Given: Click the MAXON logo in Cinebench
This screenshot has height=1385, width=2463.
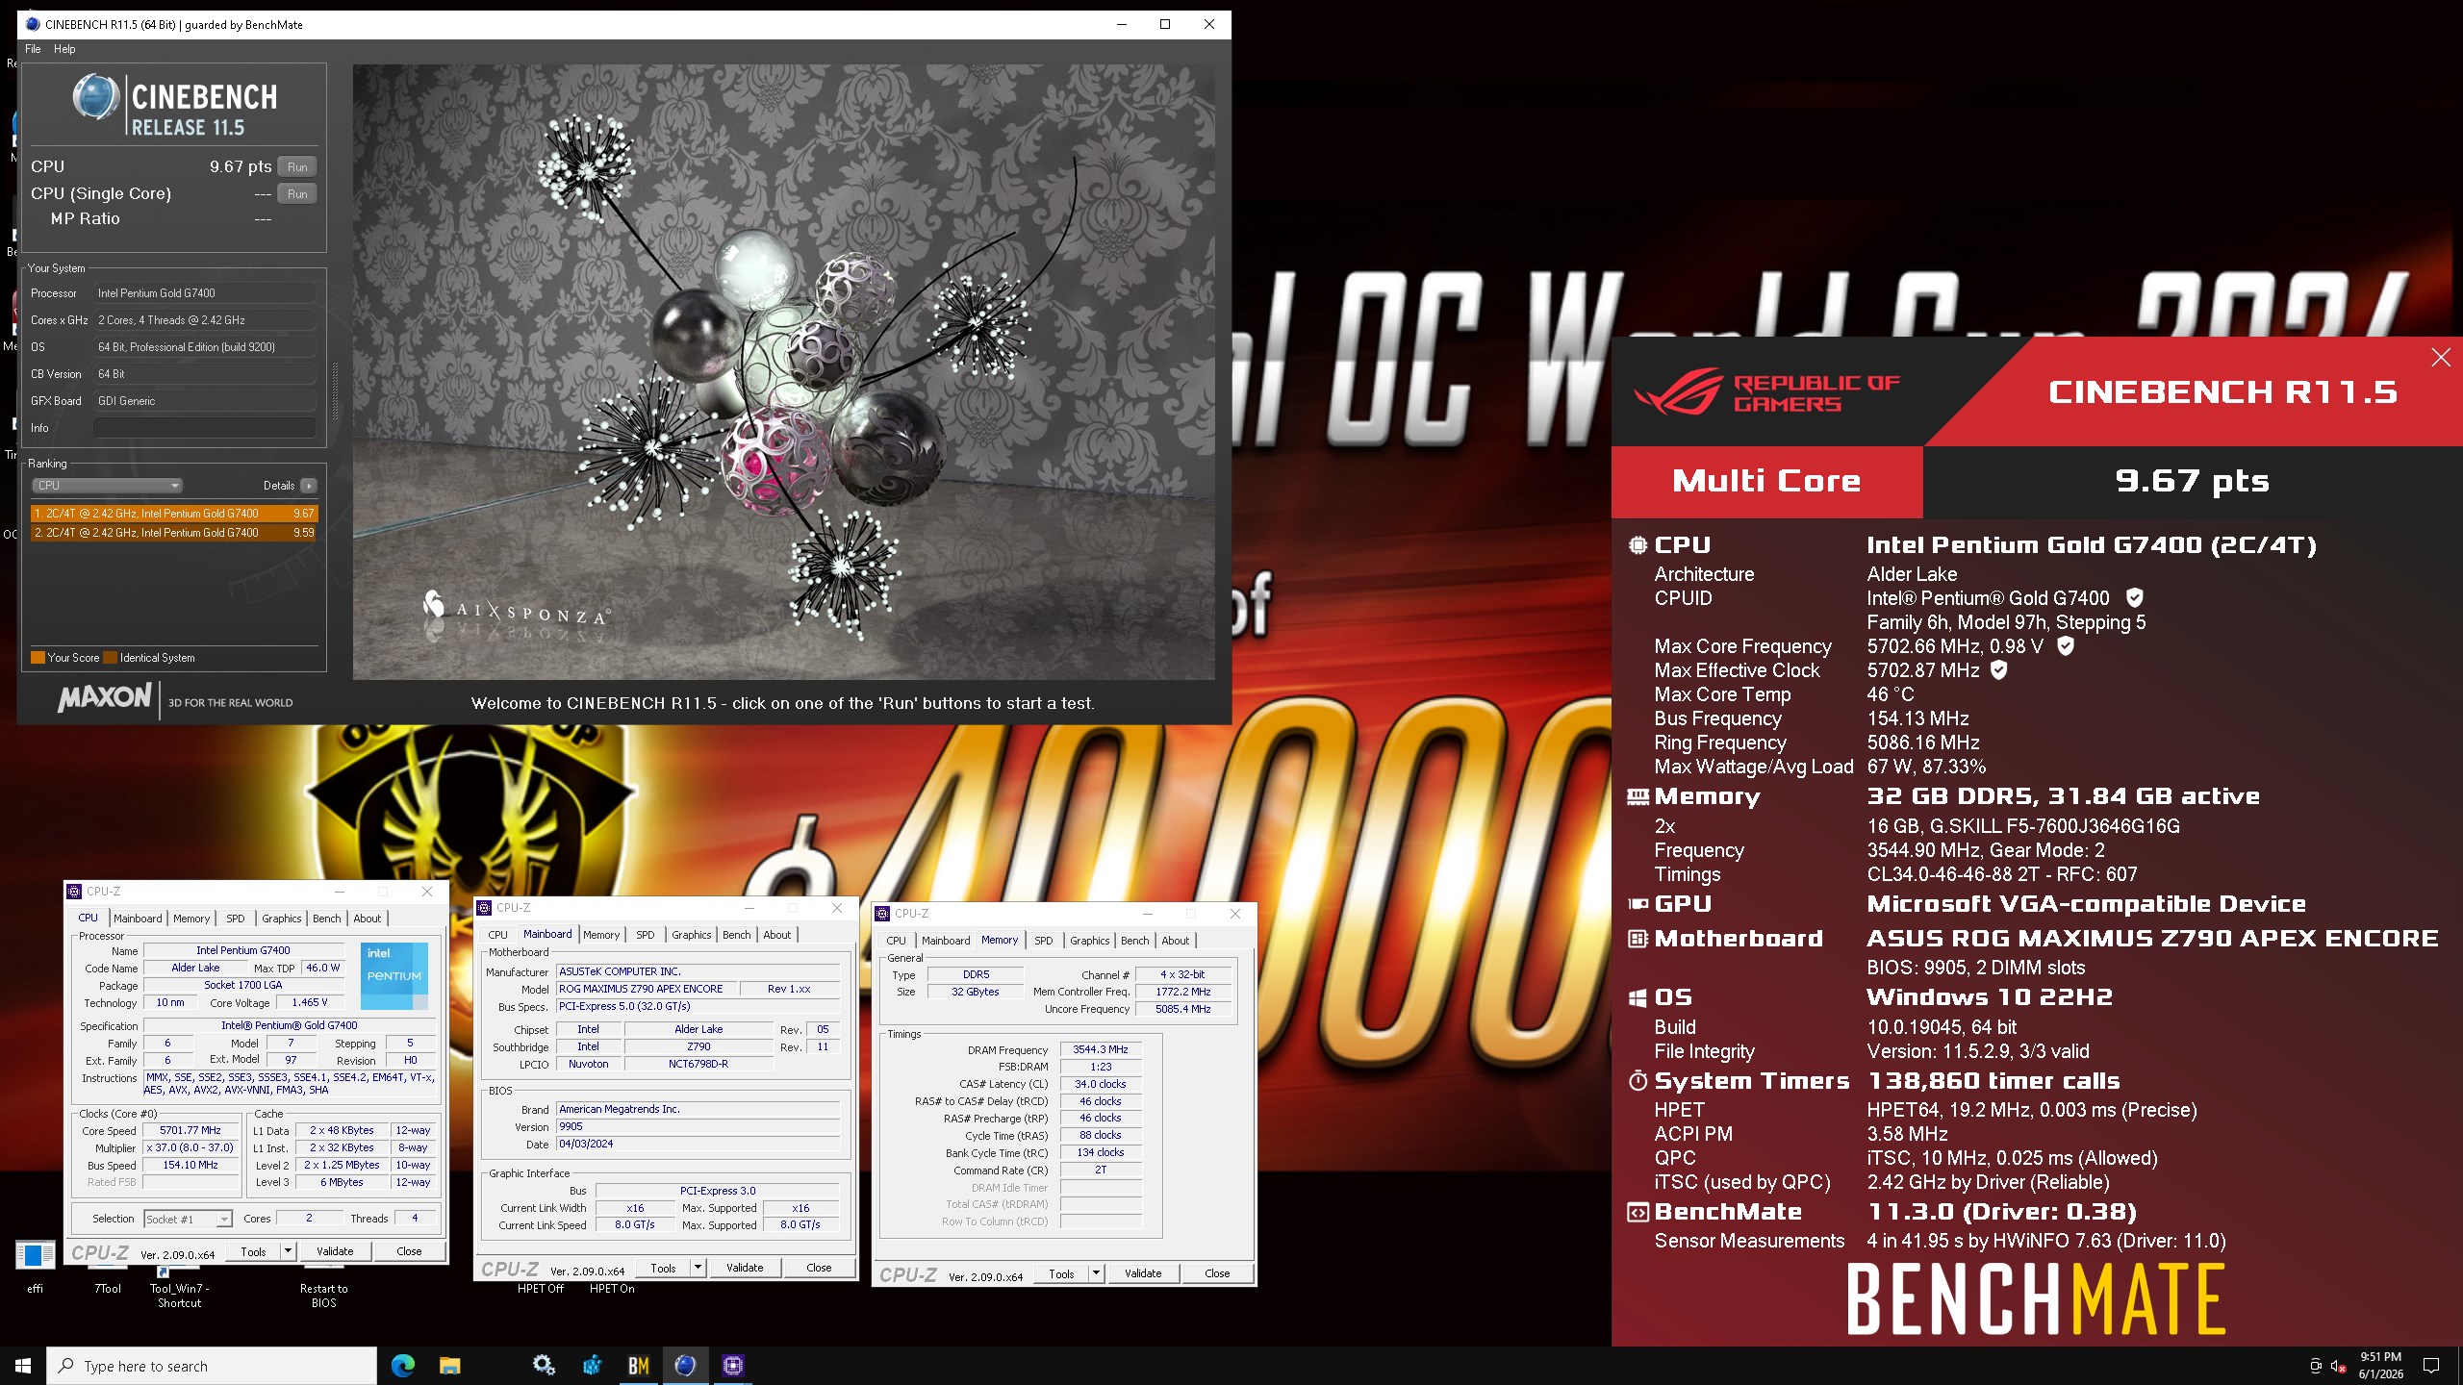Looking at the screenshot, I should [x=104, y=697].
